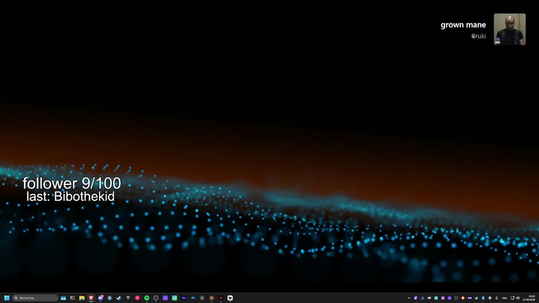
Task: Click the Rechercher search box
Action: pyautogui.click(x=35, y=298)
